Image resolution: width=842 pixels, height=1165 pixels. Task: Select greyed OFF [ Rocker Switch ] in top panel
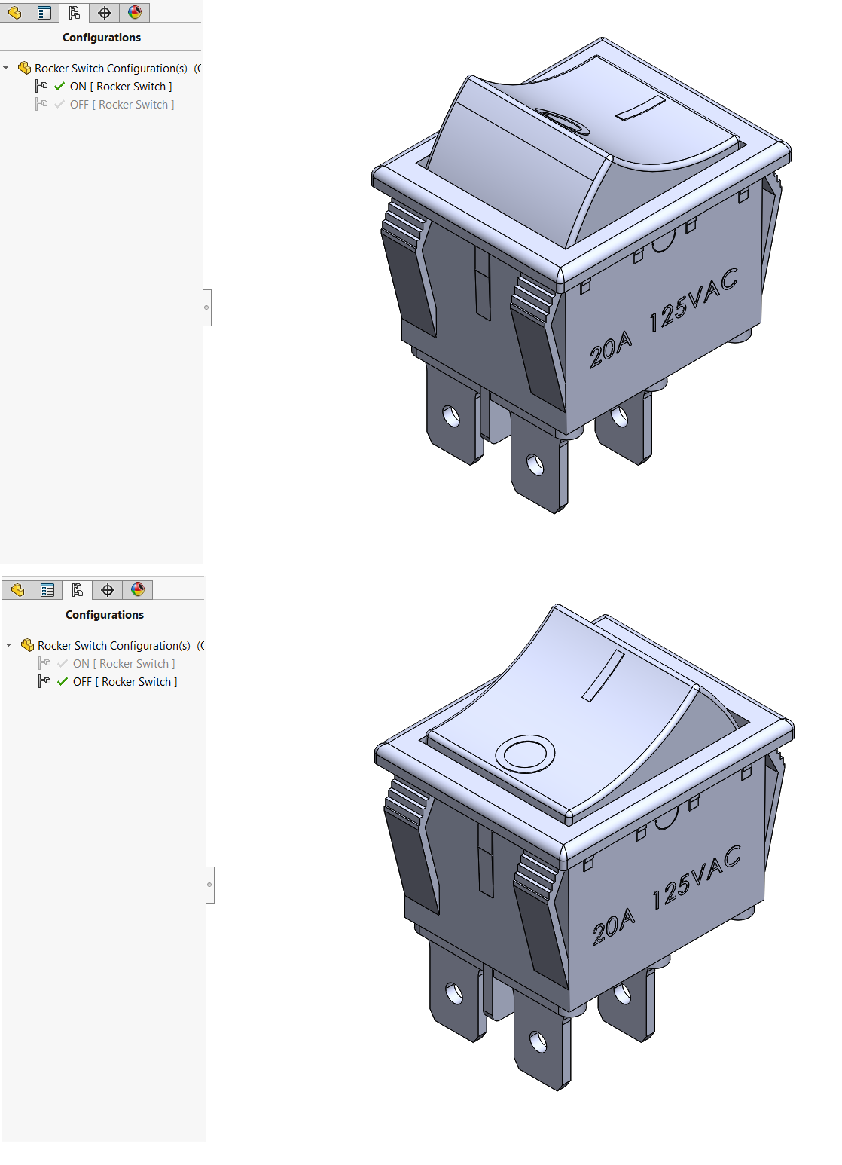(122, 105)
